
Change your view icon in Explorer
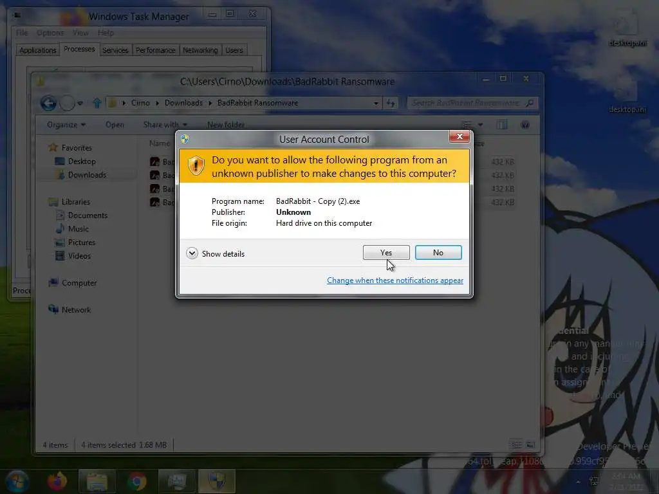pyautogui.click(x=467, y=125)
